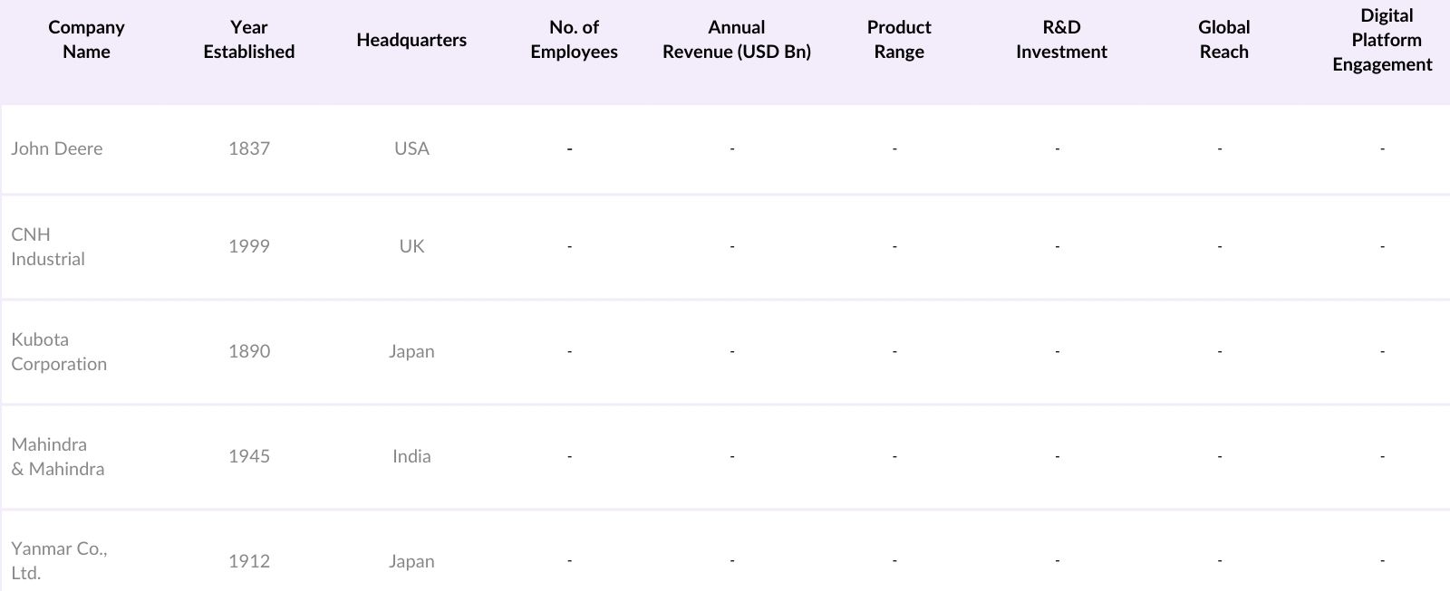Image resolution: width=1450 pixels, height=591 pixels.
Task: Click the No. of Employees header
Action: click(x=574, y=40)
